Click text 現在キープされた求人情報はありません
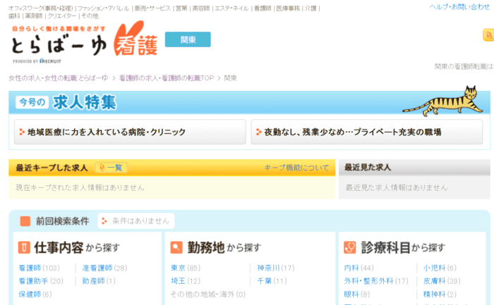This screenshot has width=494, height=305. coord(80,187)
